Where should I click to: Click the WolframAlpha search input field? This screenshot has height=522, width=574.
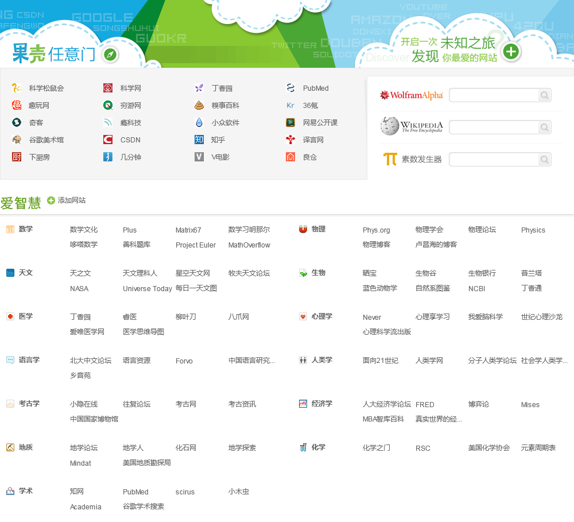pos(494,95)
